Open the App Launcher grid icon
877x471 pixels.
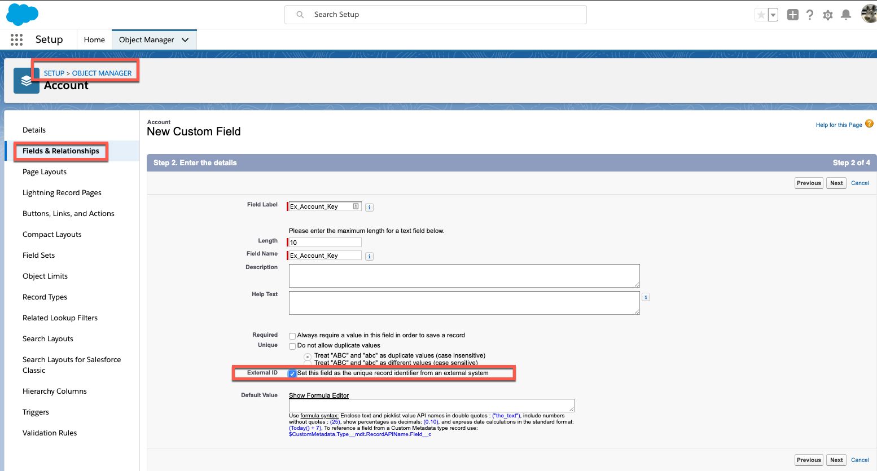(x=16, y=39)
